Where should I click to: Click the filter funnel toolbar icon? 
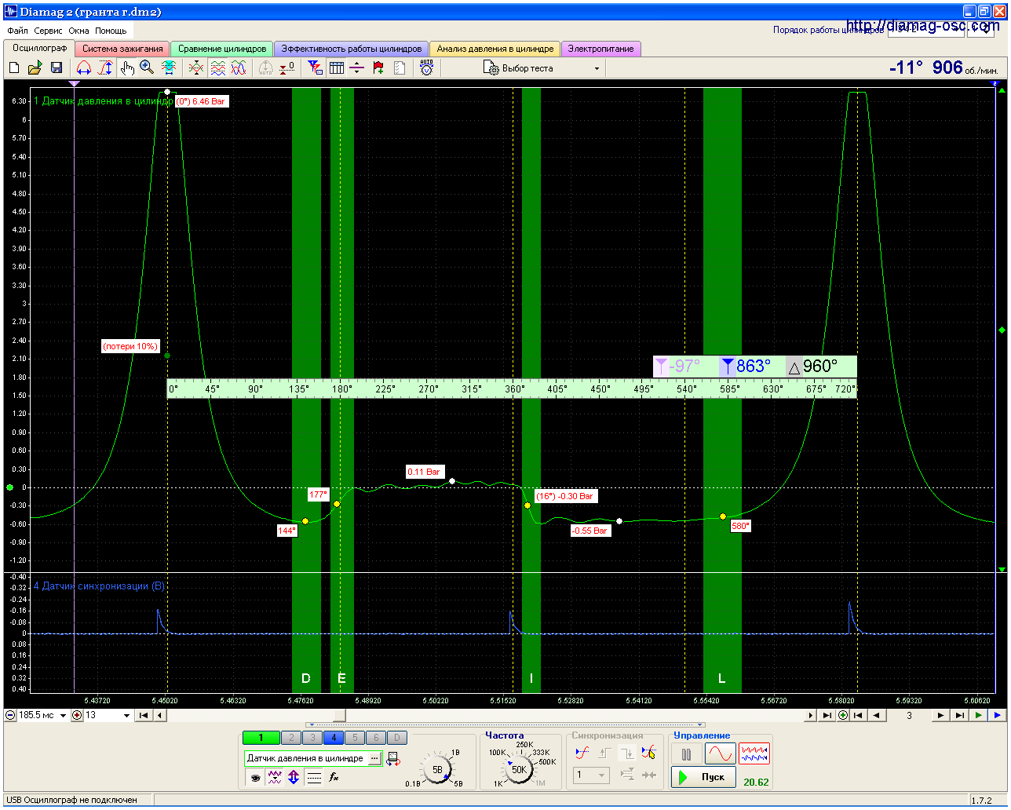point(315,68)
